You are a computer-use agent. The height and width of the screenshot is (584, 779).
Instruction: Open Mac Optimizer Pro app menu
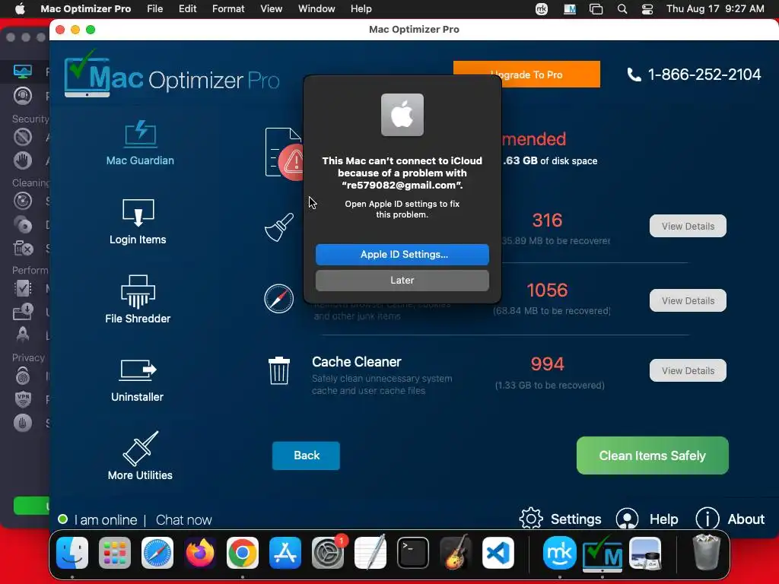point(85,9)
